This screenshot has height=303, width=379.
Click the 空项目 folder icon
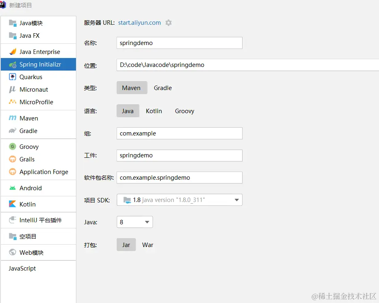(13, 236)
